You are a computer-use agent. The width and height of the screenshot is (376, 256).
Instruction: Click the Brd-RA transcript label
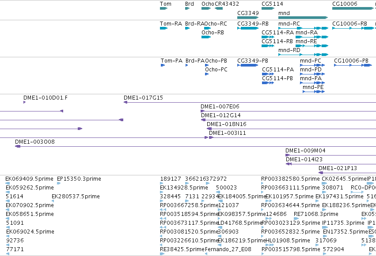[x=194, y=24]
